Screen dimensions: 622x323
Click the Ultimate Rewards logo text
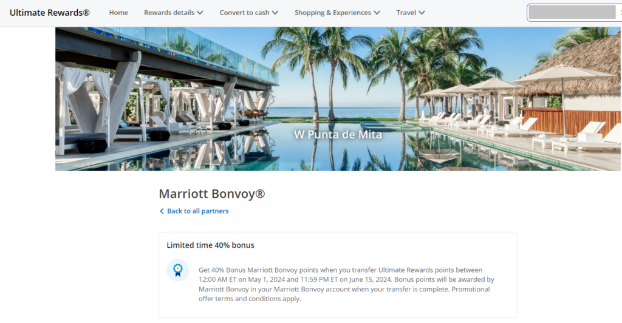tap(50, 13)
